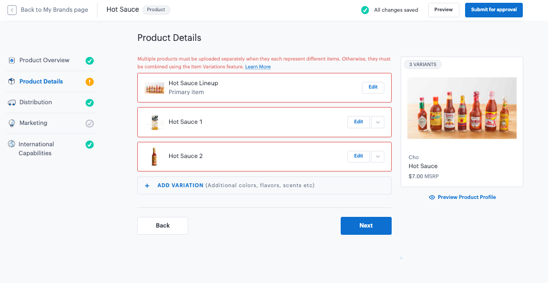This screenshot has height=283, width=548.
Task: Edit the Hot Sauce Lineup primary item
Action: tap(373, 87)
